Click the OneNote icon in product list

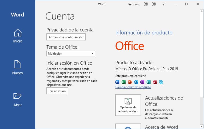point(142,82)
